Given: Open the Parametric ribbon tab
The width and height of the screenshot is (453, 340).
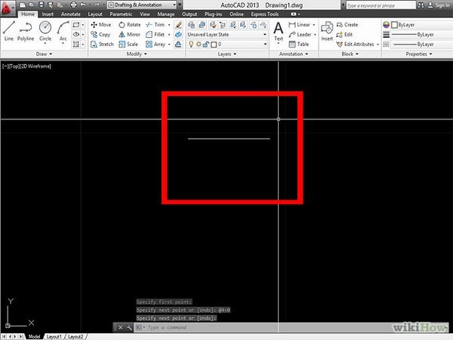Looking at the screenshot, I should (121, 14).
